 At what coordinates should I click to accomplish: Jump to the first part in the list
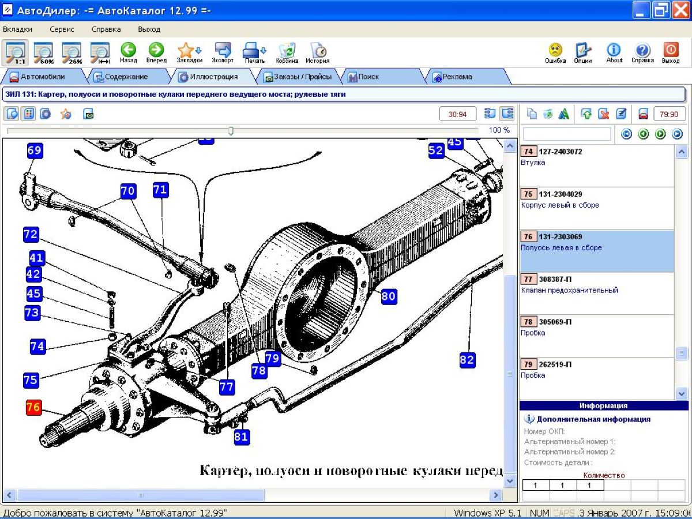click(627, 134)
